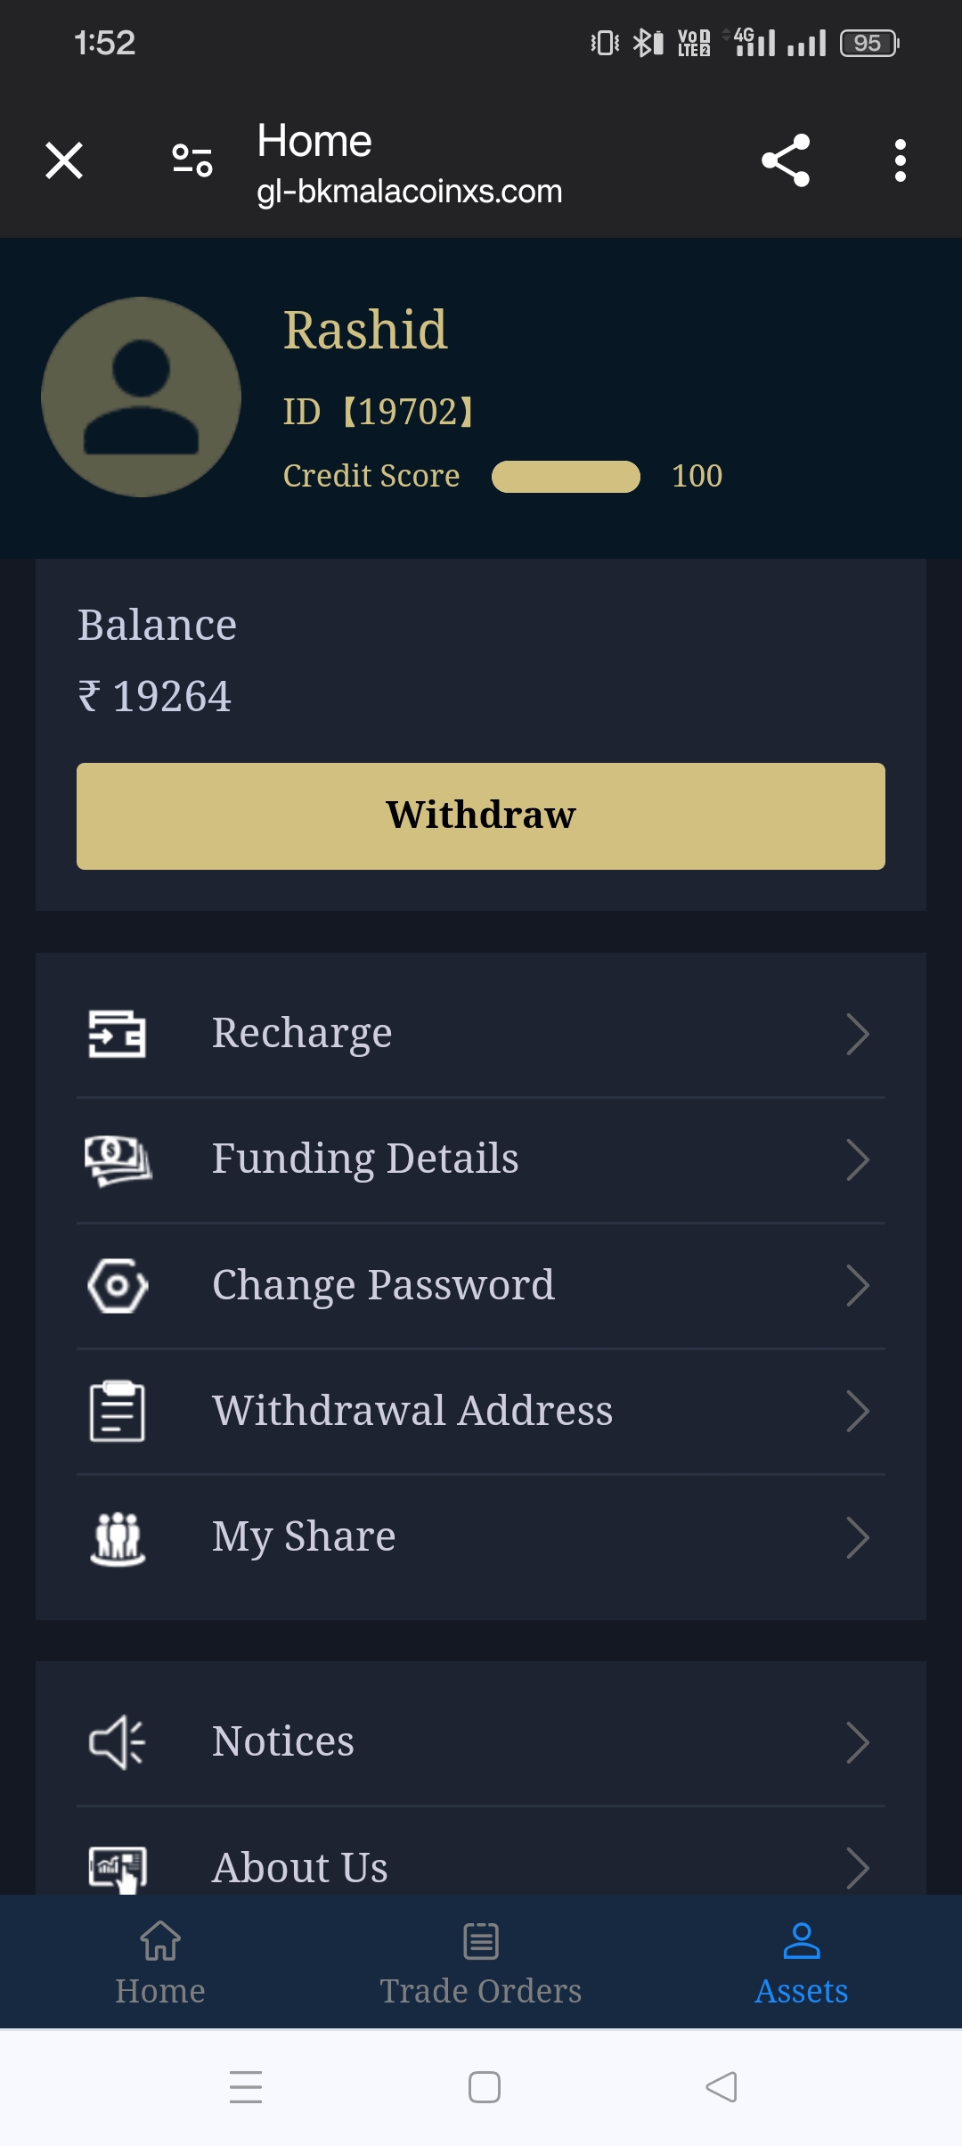Open the About Us link
962x2146 pixels.
click(300, 1867)
